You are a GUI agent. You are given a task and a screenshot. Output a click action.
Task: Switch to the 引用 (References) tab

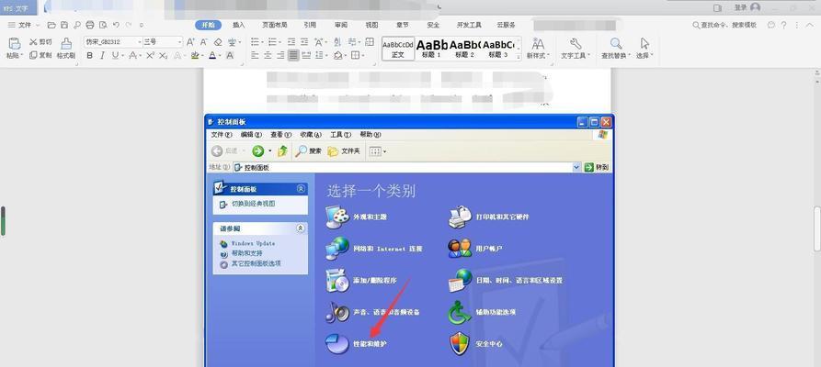click(310, 25)
